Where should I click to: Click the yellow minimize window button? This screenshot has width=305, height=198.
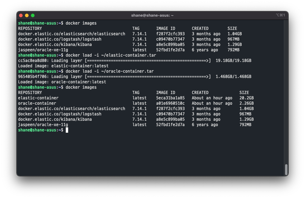pos(27,15)
